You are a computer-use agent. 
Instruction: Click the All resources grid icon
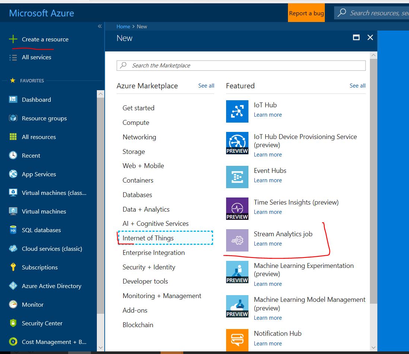tap(13, 137)
